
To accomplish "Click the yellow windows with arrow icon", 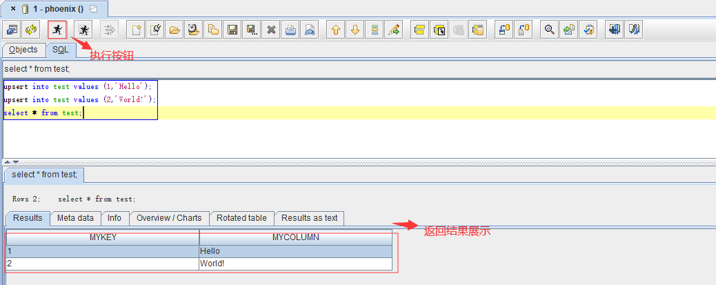I will point(439,30).
